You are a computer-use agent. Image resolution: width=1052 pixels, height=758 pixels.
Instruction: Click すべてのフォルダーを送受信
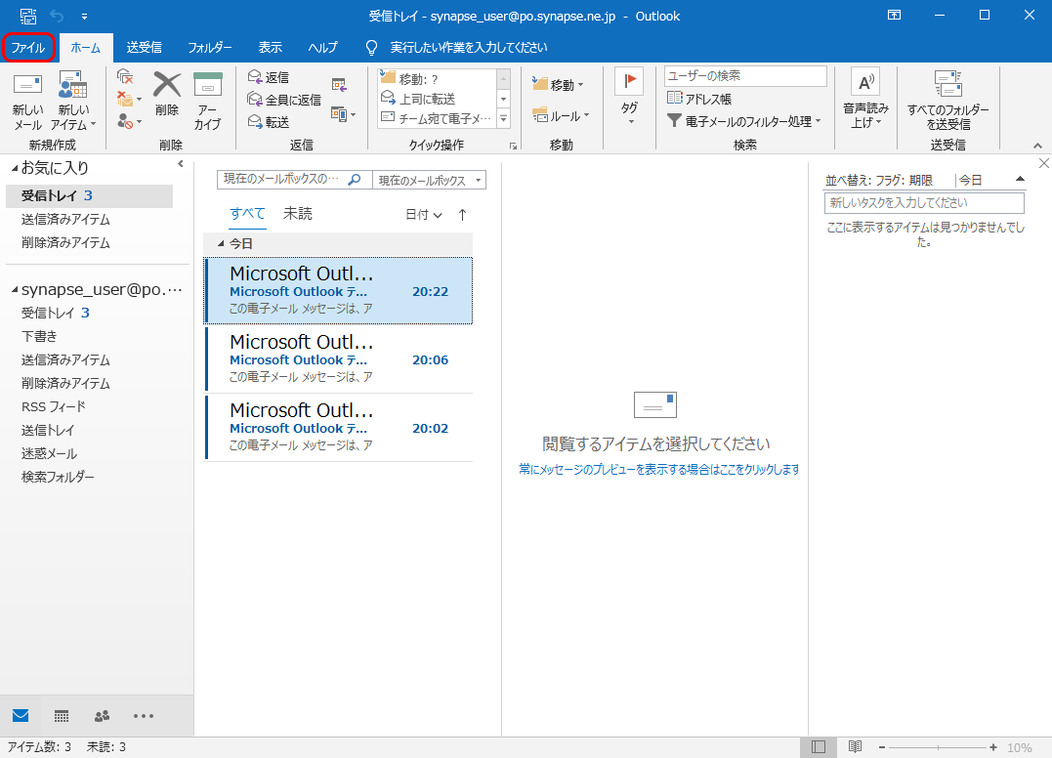coord(948,101)
